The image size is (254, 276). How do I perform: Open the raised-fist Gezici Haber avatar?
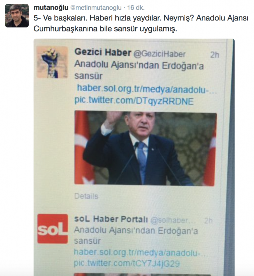click(52, 62)
